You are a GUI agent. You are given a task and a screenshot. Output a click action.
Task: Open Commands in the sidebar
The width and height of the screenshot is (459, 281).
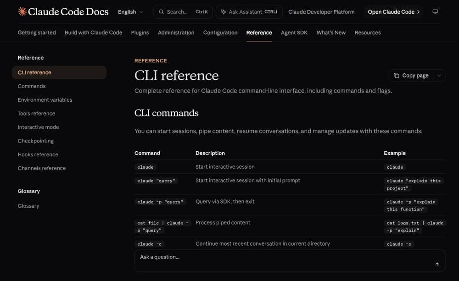click(x=32, y=86)
